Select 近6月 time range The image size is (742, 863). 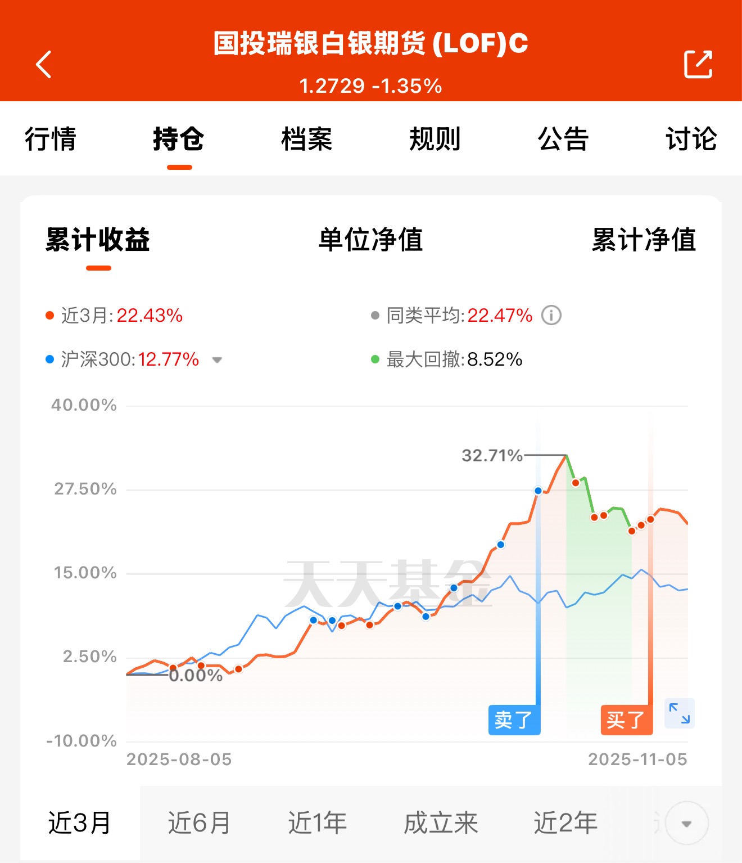(199, 823)
